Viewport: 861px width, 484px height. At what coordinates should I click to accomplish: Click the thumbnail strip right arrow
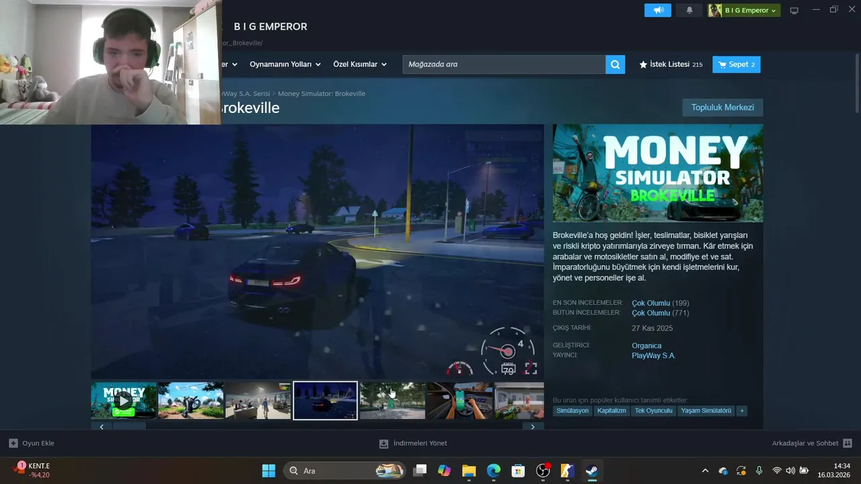(x=533, y=427)
